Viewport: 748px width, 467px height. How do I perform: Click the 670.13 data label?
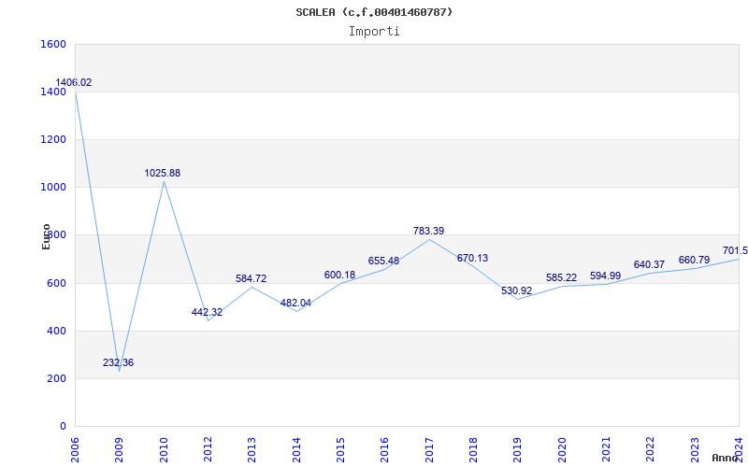(473, 258)
